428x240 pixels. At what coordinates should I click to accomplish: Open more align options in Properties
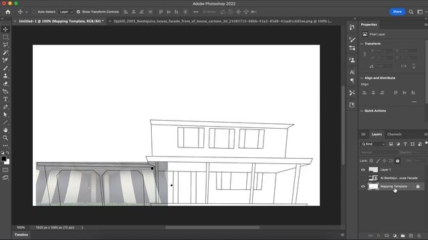(x=415, y=102)
